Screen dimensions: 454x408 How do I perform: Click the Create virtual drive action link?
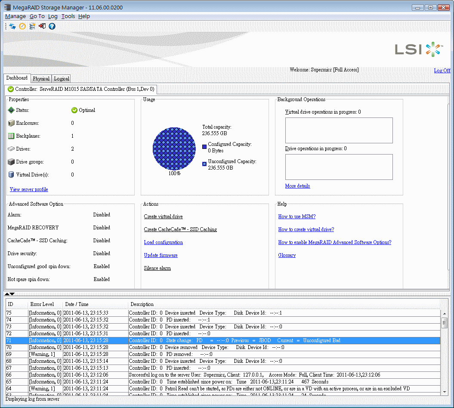coord(163,216)
